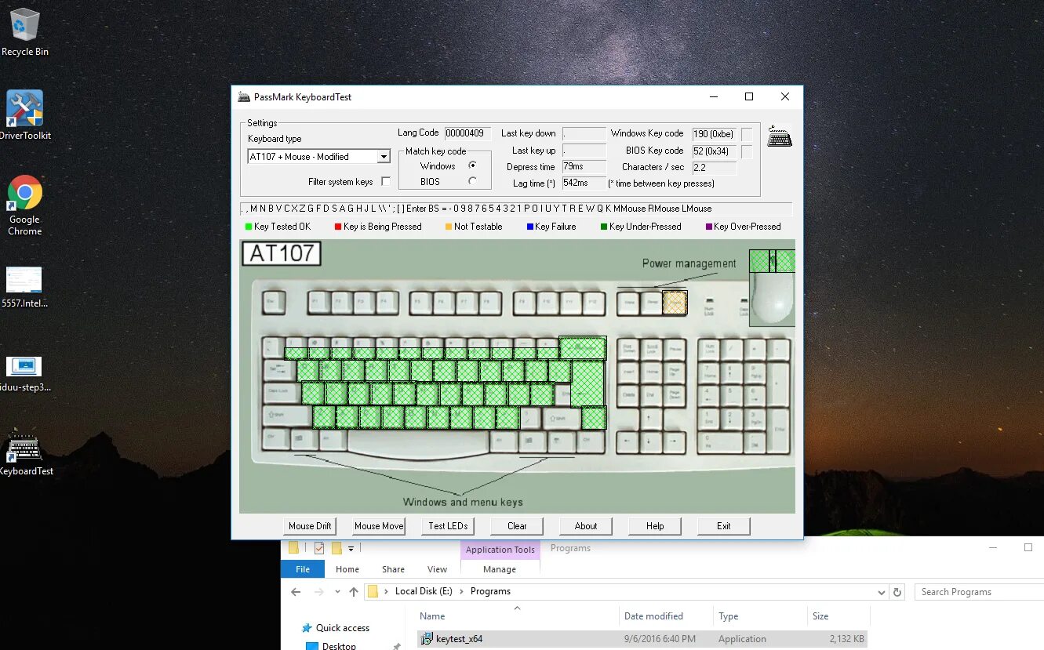Click the New Folder icon in Explorer quick toolbar

click(x=336, y=548)
